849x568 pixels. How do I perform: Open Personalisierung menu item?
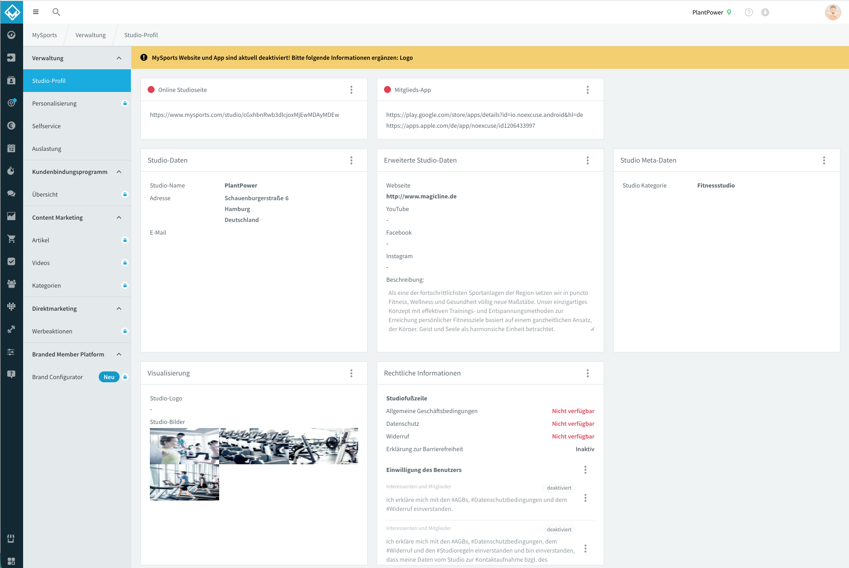click(x=77, y=103)
